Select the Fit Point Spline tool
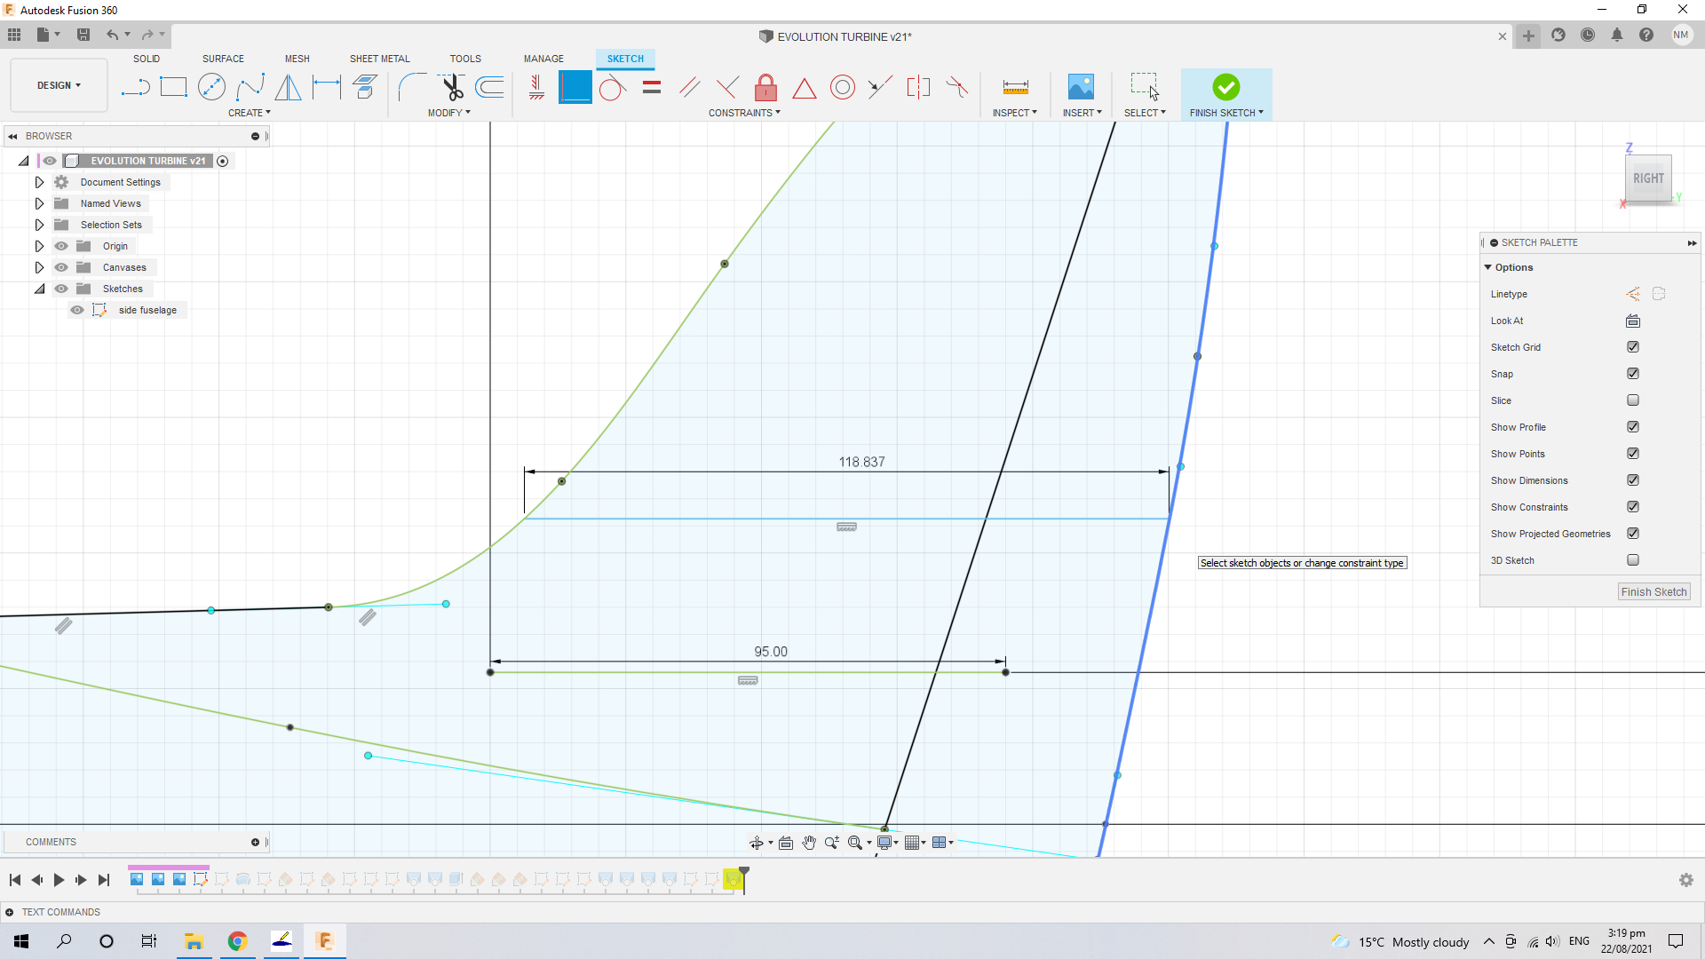This screenshot has width=1705, height=959. click(x=250, y=87)
